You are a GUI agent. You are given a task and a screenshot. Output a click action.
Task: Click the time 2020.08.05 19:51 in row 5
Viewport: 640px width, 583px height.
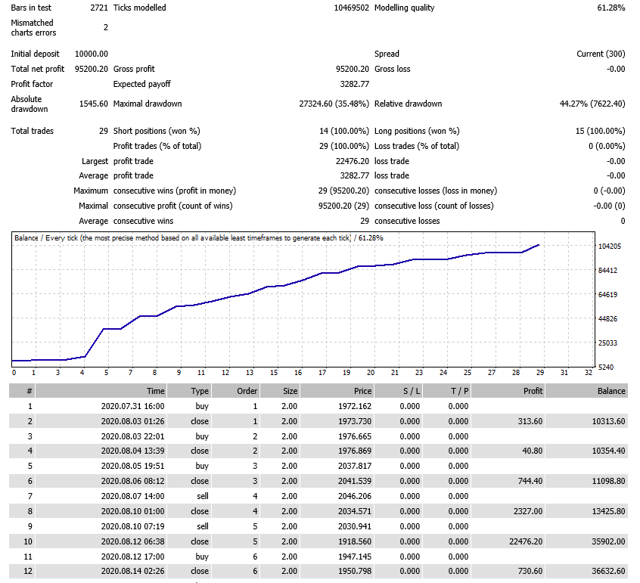pyautogui.click(x=132, y=466)
